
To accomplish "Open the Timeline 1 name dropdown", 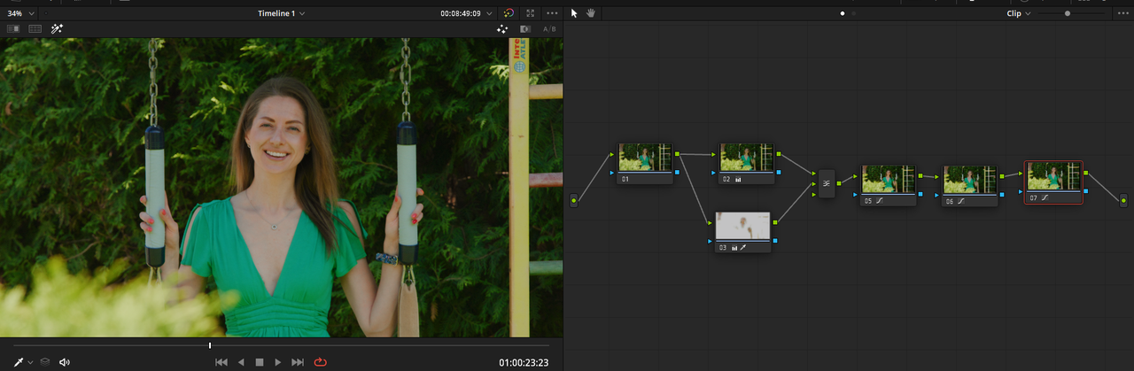I will point(281,13).
